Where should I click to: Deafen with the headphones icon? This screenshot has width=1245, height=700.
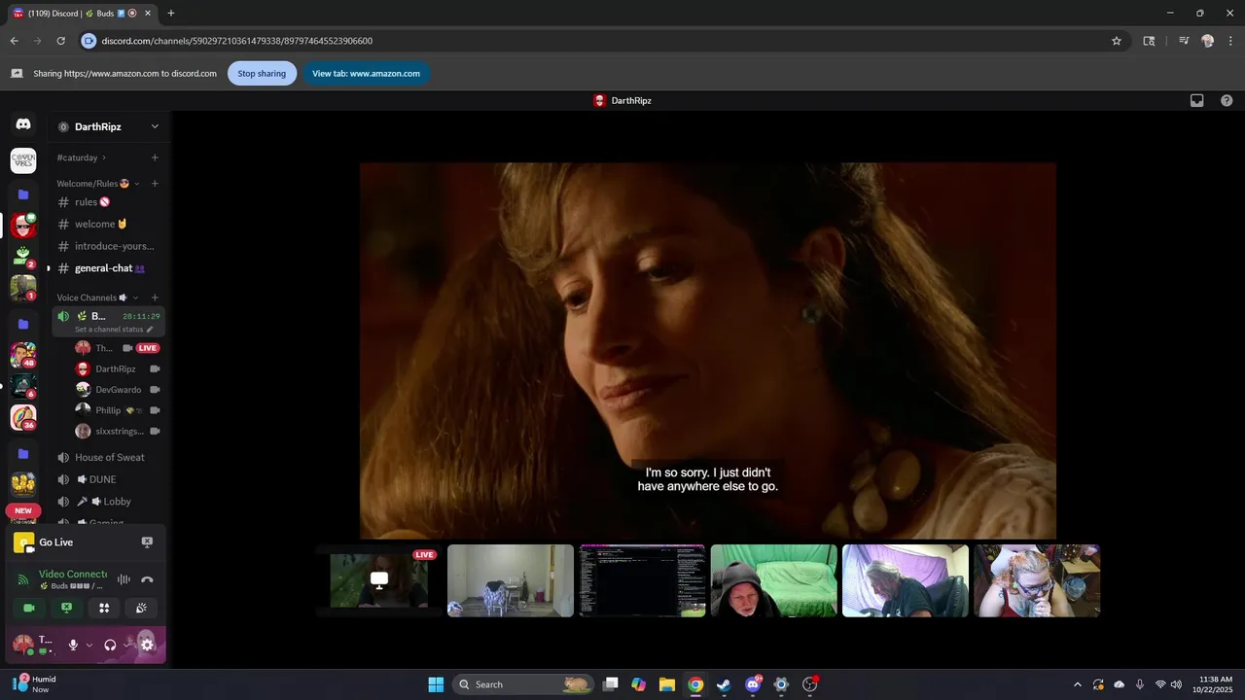point(110,645)
